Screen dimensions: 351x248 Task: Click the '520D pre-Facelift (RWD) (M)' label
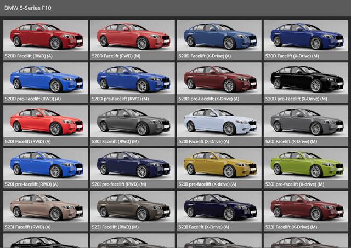click(x=120, y=99)
